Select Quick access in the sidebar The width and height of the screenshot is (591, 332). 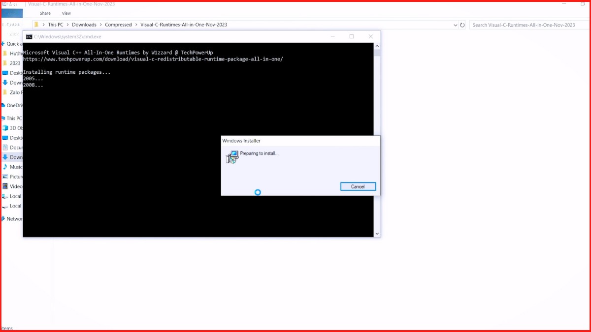14,44
